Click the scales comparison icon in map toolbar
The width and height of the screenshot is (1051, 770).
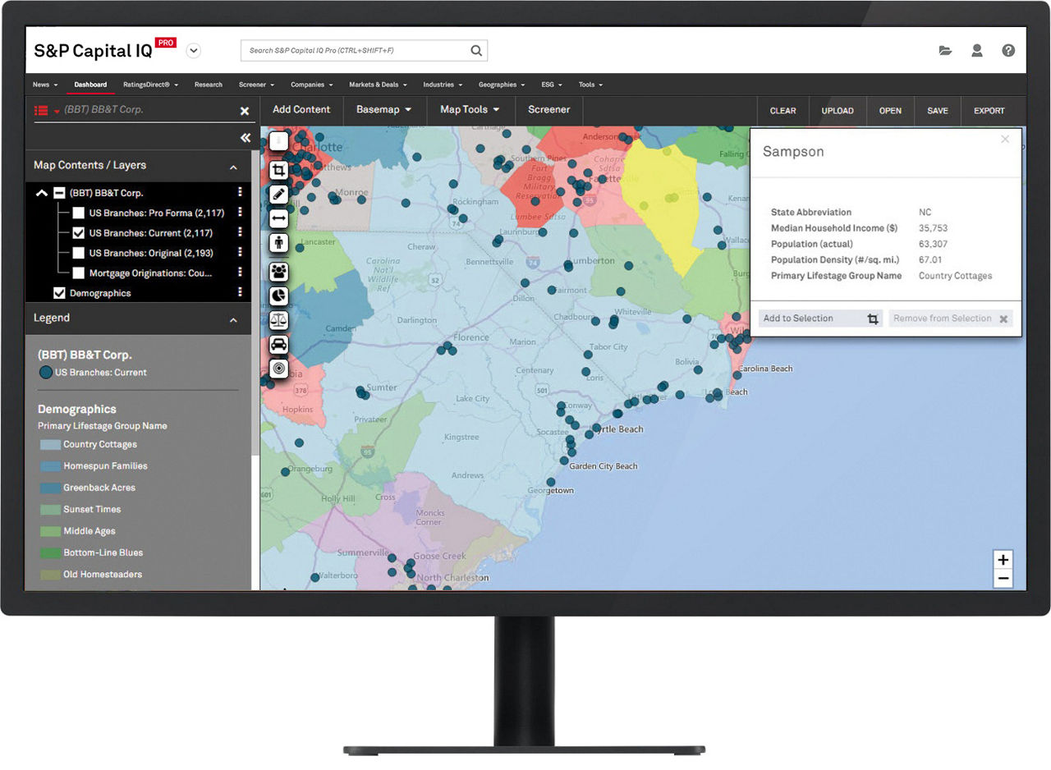pos(278,319)
